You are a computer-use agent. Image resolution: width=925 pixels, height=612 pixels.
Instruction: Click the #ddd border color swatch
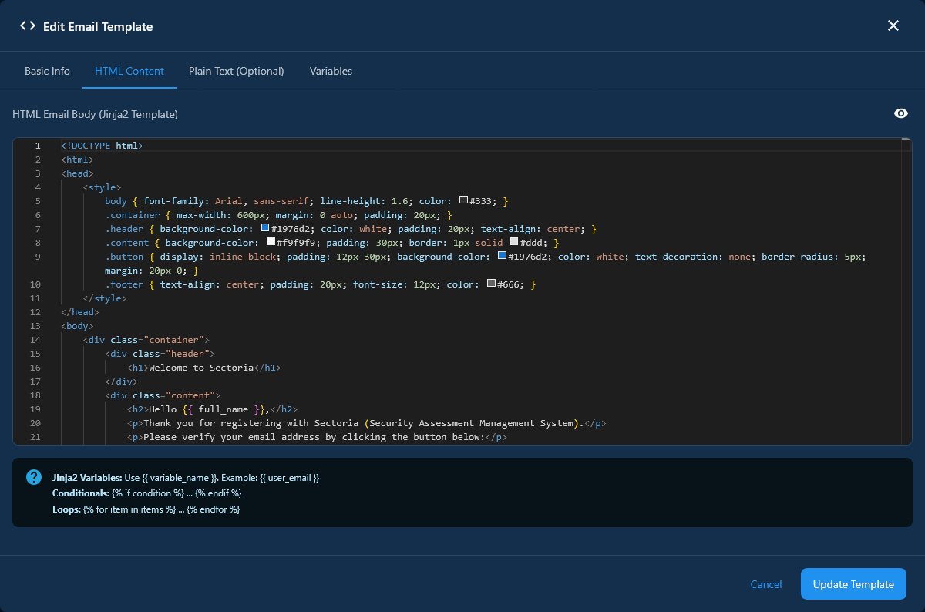point(514,242)
